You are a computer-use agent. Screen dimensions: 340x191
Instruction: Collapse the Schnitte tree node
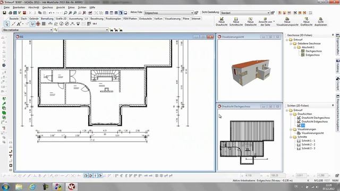click(x=291, y=137)
